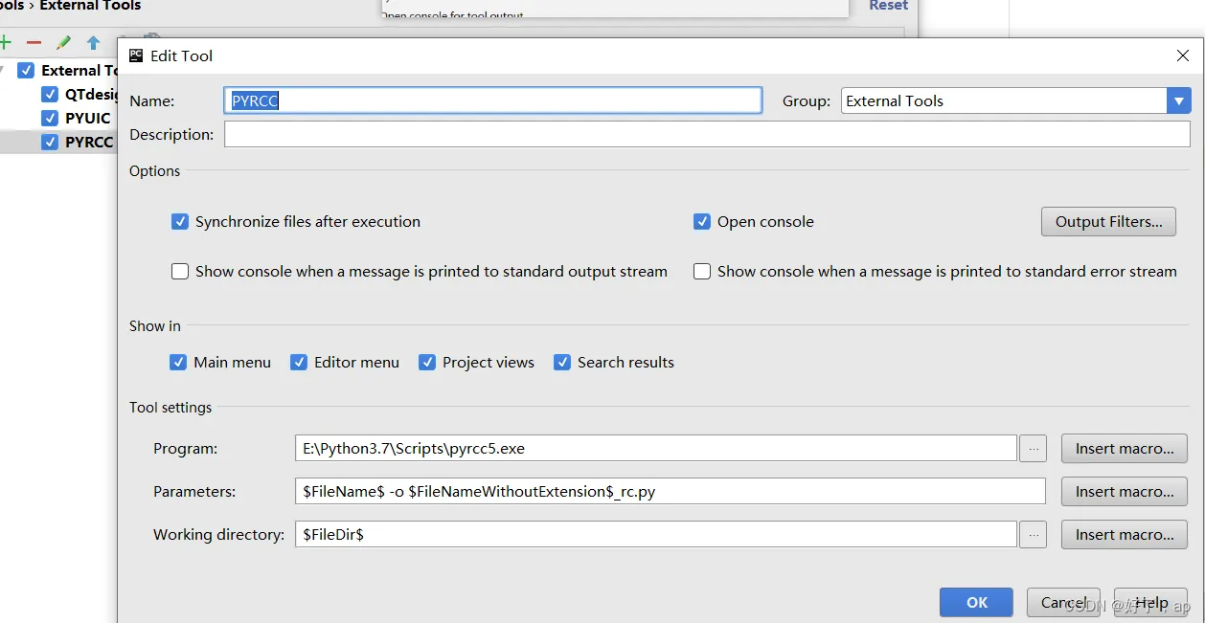Browse for working directory with ellipsis button
This screenshot has width=1205, height=623.
(x=1033, y=534)
